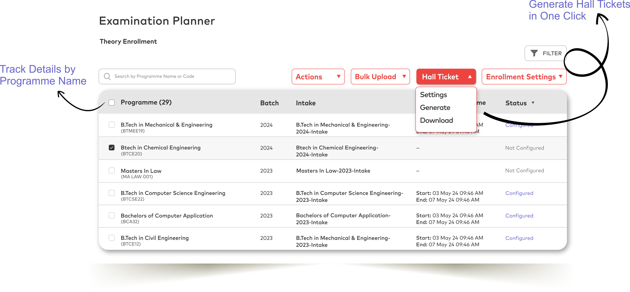
Task: Select the Masters In Law checkbox
Action: point(112,171)
